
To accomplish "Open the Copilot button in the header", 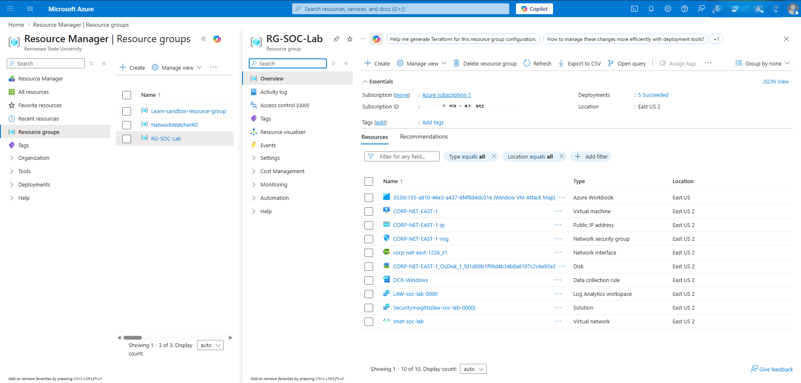I will tap(534, 9).
